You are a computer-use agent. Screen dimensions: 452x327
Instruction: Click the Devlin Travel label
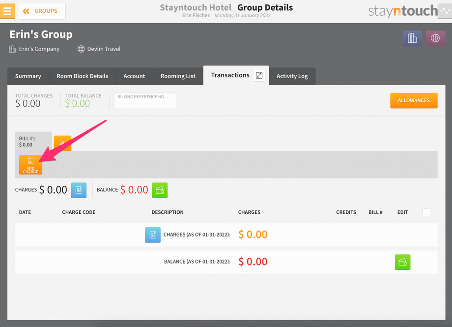(x=104, y=49)
